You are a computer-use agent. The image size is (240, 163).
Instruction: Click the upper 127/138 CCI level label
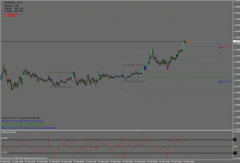[x=4, y=138]
